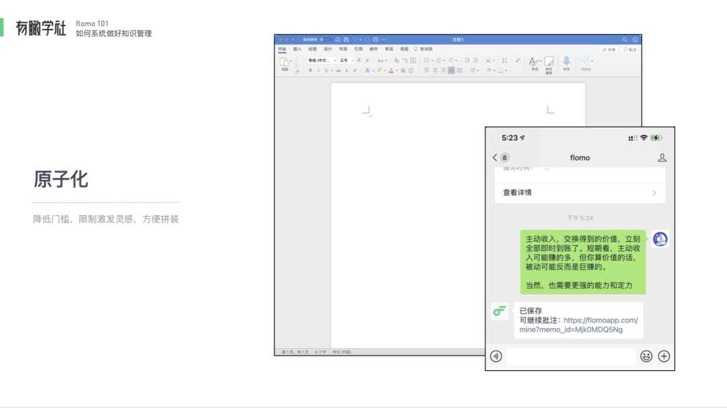Select the Sort A-Z icon in Word

coord(504,60)
